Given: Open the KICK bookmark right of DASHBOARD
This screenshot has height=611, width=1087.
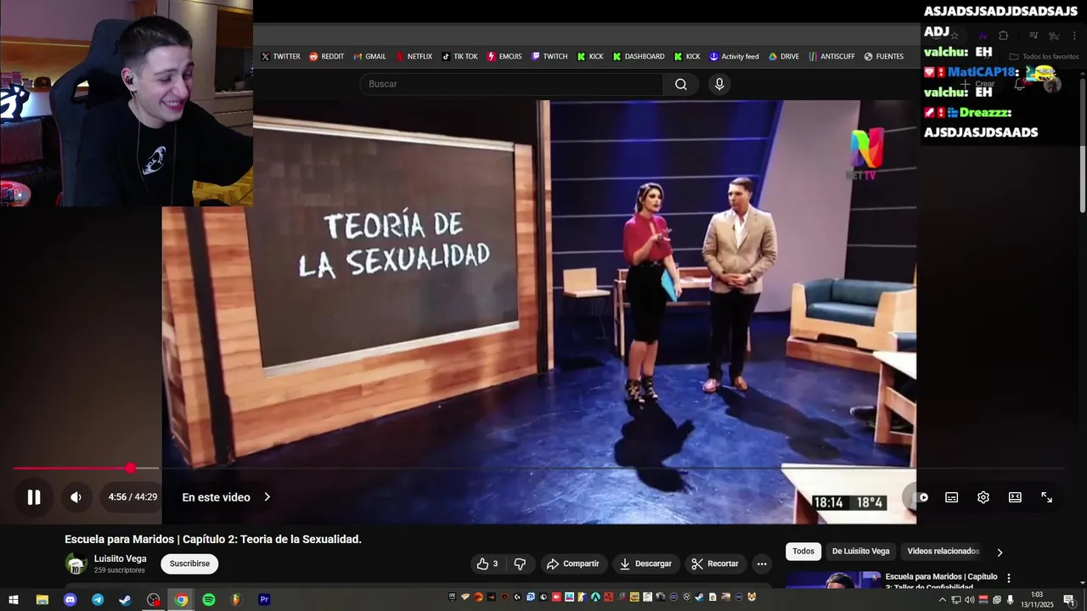Looking at the screenshot, I should (x=687, y=57).
